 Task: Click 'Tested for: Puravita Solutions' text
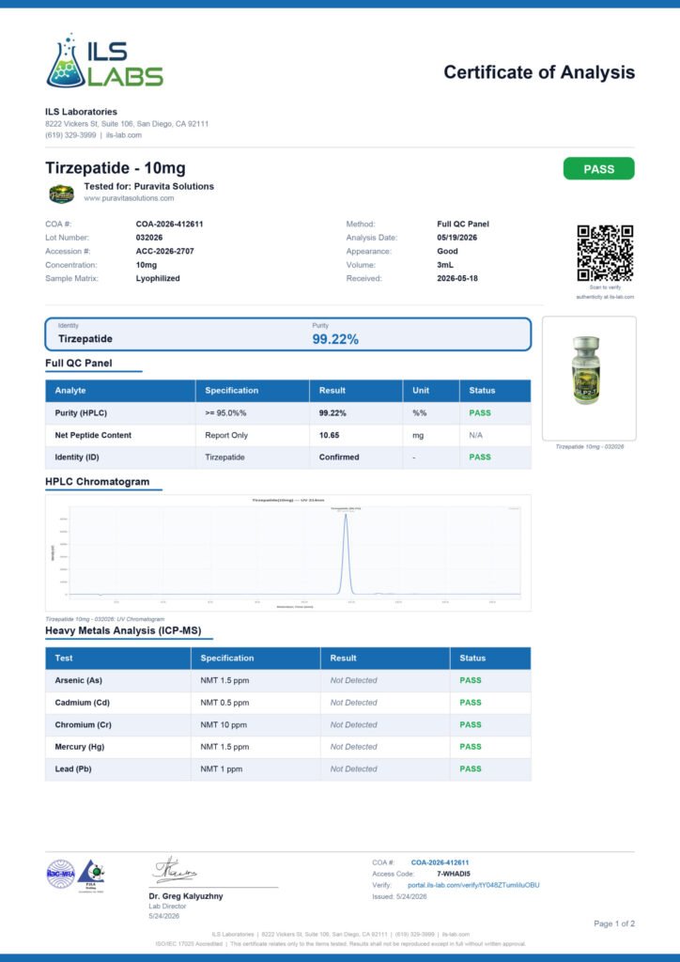coord(149,187)
